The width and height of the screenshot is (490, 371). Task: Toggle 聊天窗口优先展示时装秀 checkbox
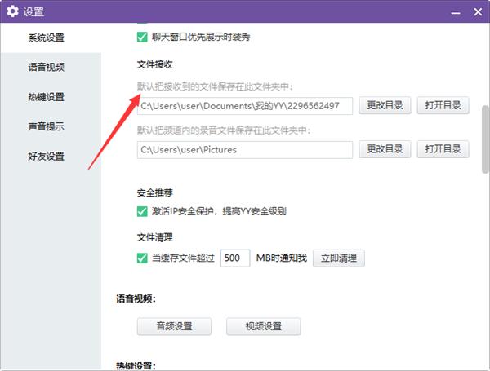[142, 38]
